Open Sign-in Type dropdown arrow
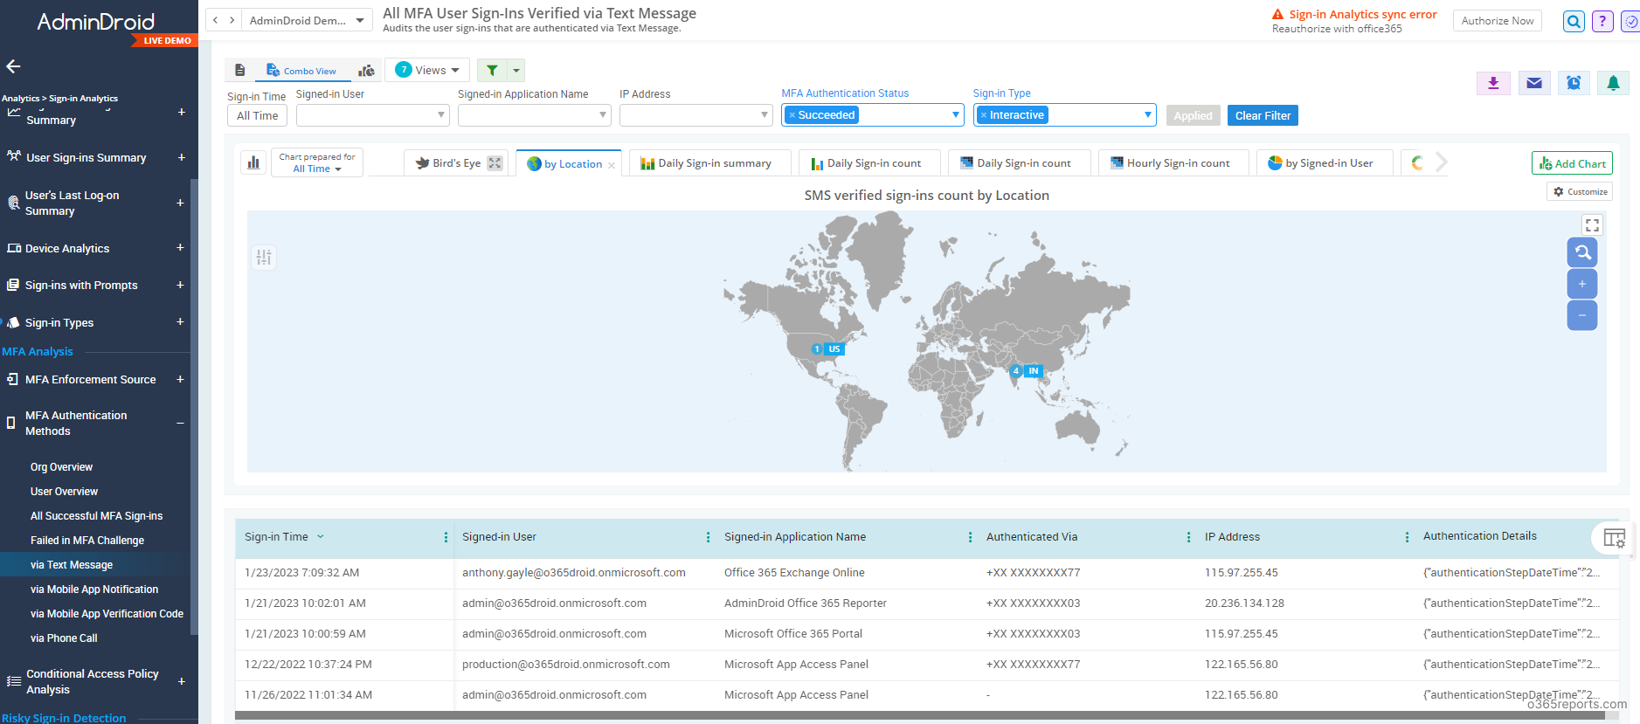 tap(1147, 114)
